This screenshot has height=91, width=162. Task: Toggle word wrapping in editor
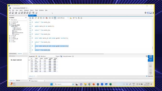(81, 18)
